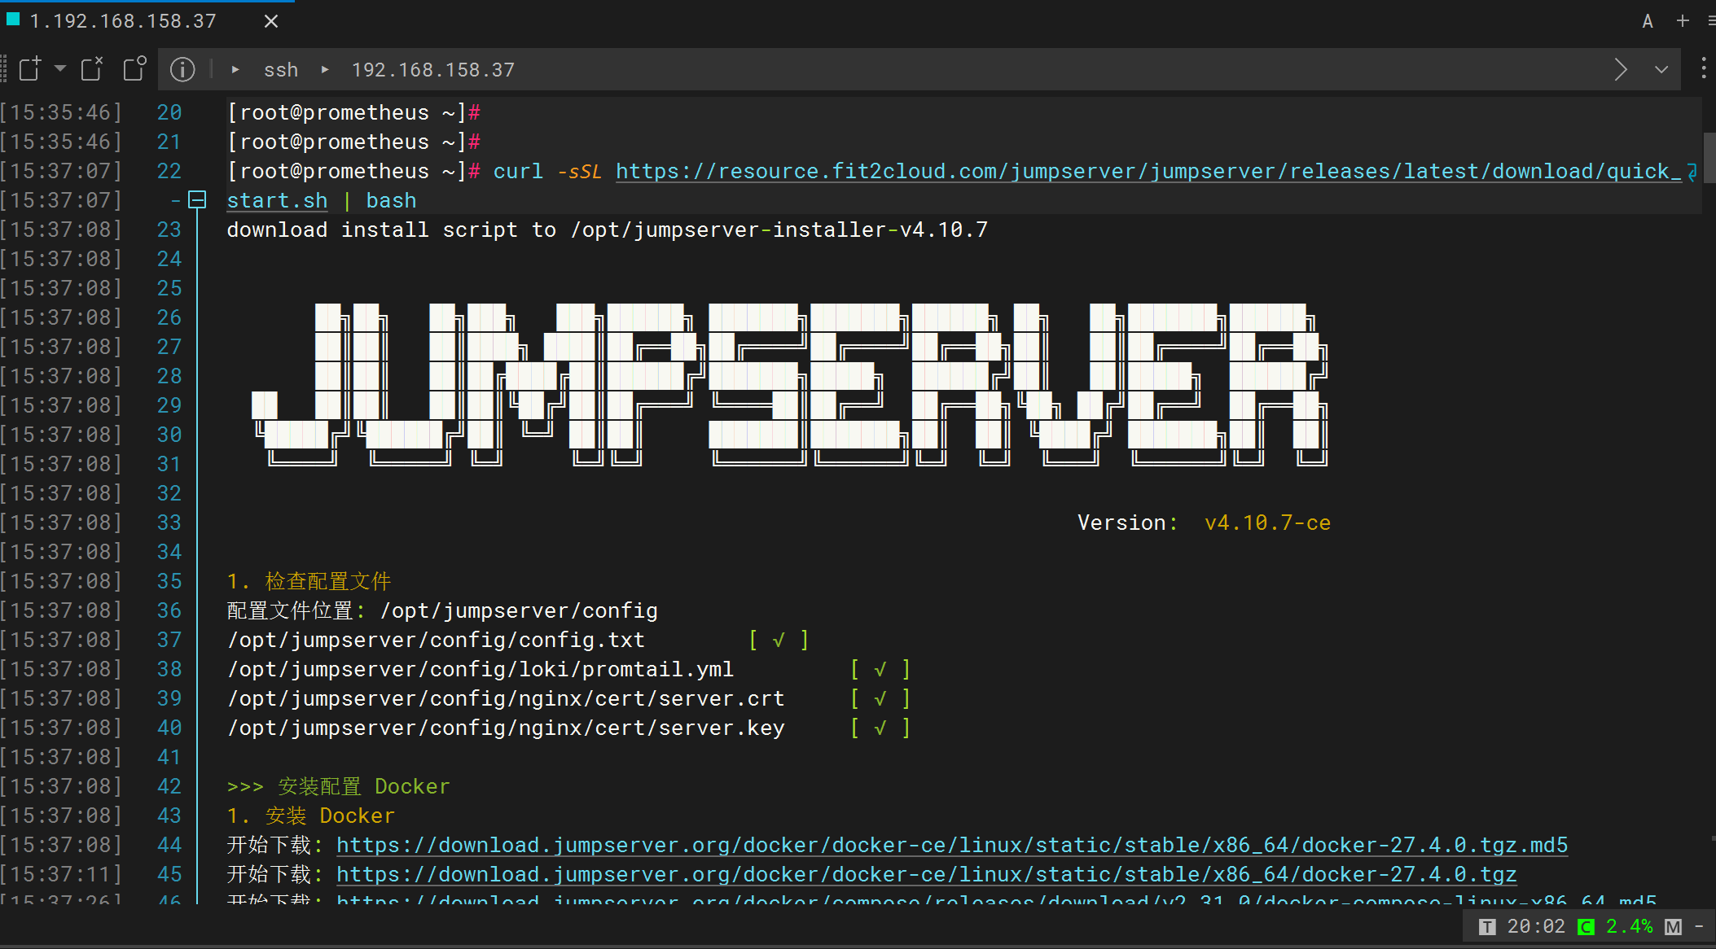Click the green 'C' CPU indicator icon

coord(1586,927)
